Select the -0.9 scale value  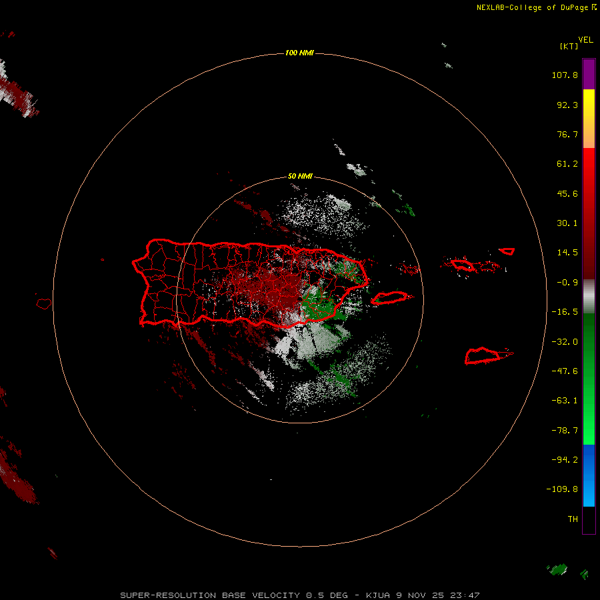(x=567, y=283)
